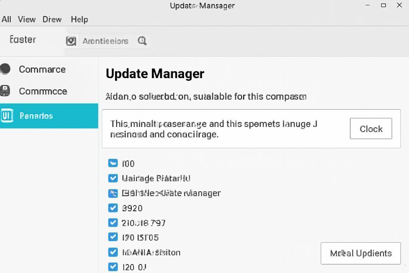Click the Faster toolbar label

pos(23,39)
